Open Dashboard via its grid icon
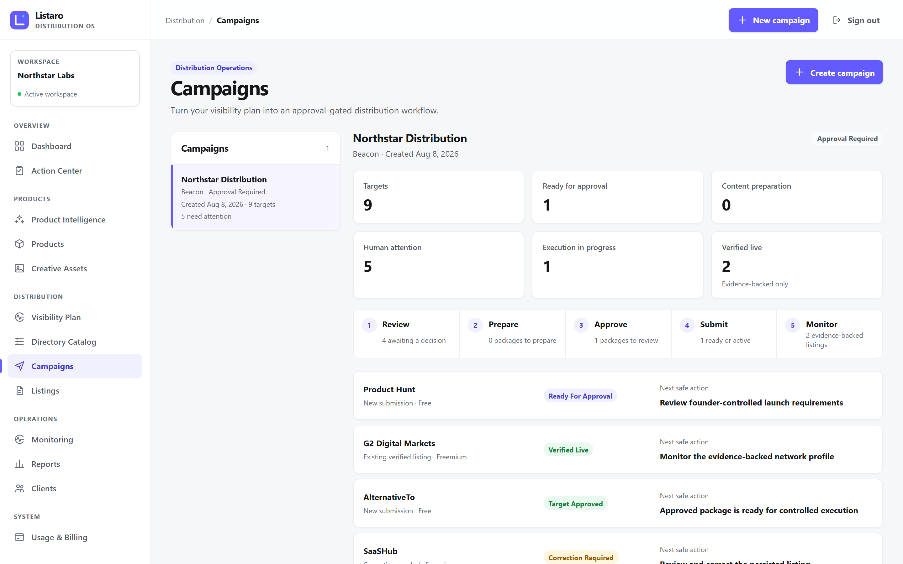The image size is (903, 564). (19, 146)
